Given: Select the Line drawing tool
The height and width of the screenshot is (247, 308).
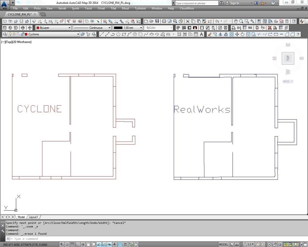Looking at the screenshot, I should click(x=101, y=34).
